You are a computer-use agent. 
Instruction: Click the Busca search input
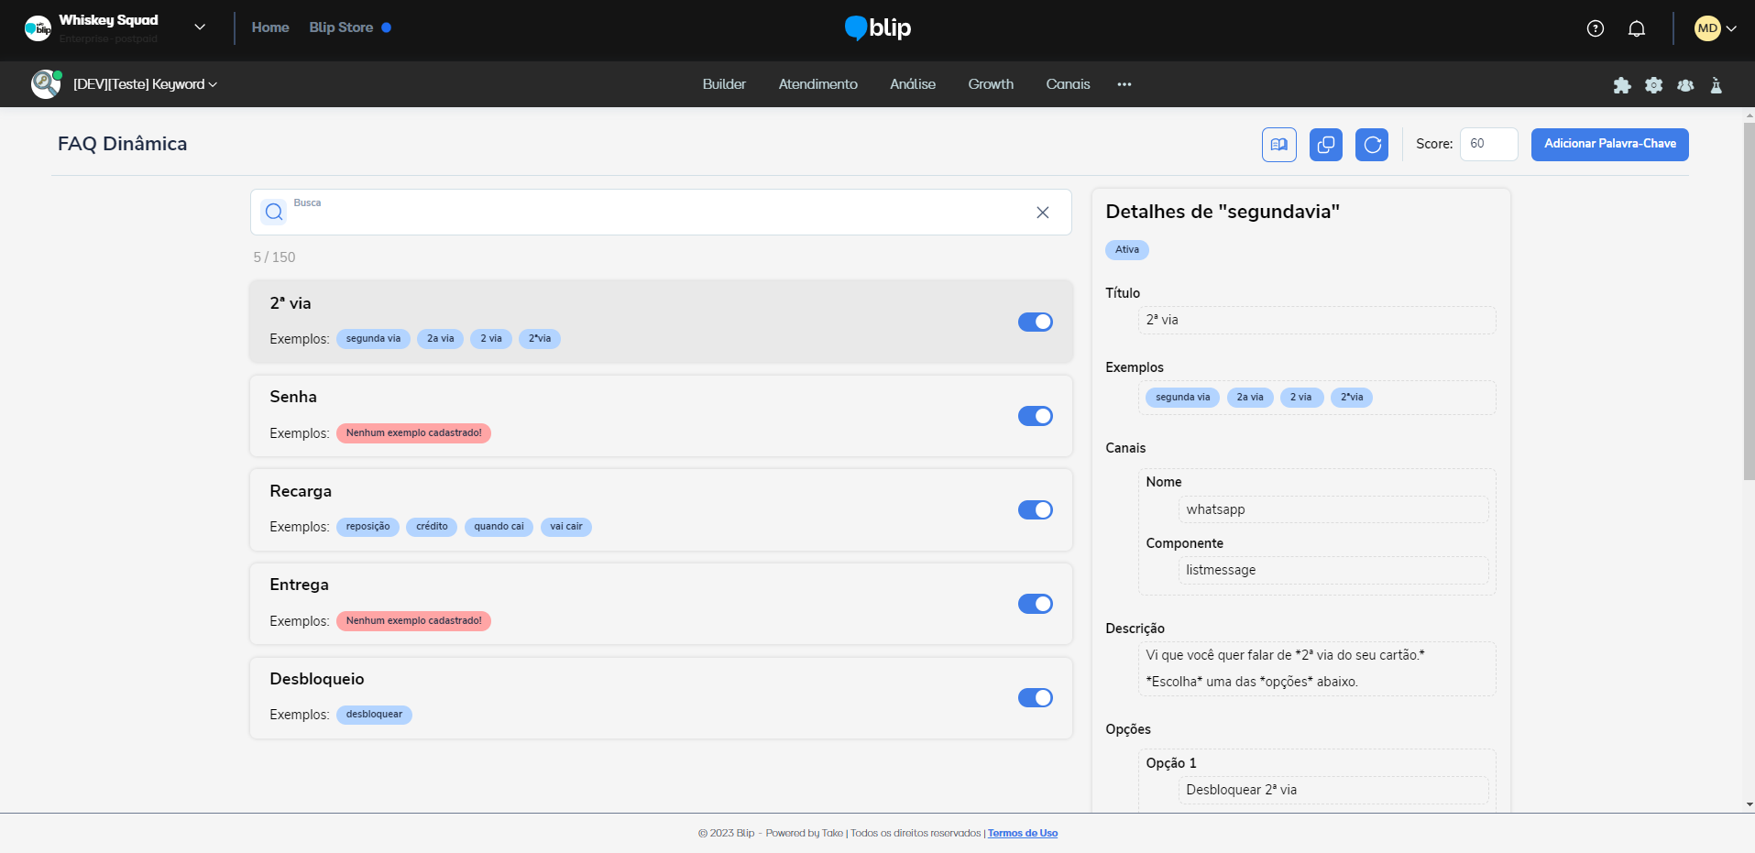tap(661, 213)
